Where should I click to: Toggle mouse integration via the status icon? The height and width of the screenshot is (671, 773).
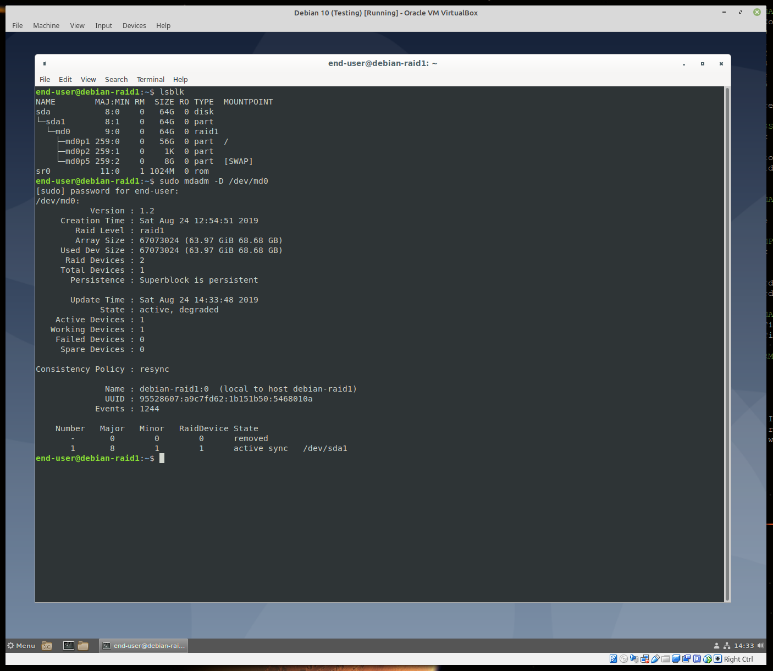708,658
